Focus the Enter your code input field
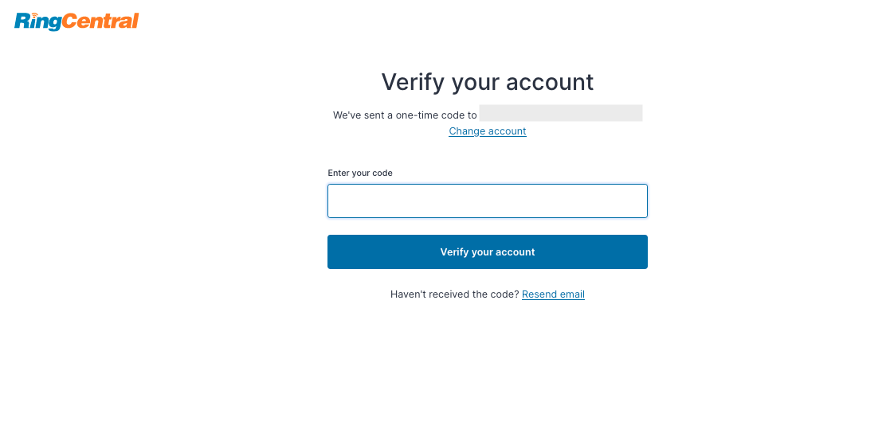 click(488, 201)
